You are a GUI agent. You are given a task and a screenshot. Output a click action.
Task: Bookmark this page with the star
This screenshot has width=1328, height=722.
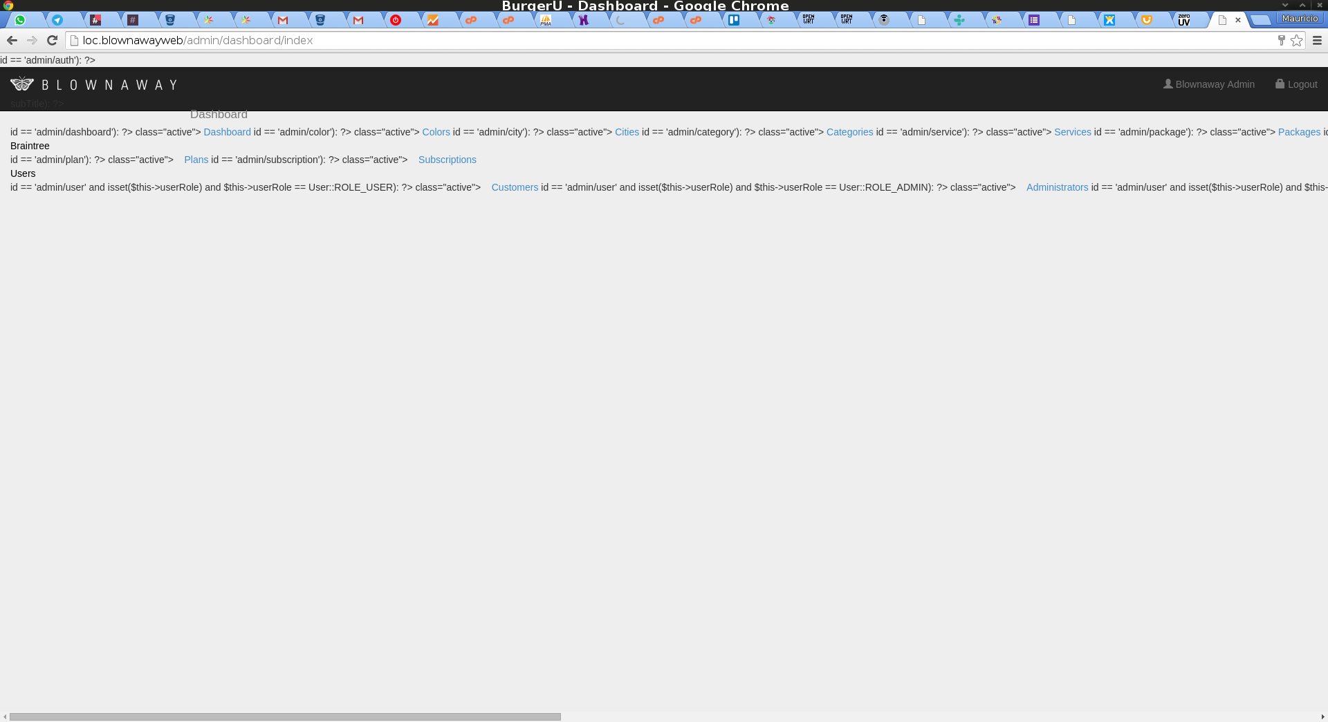pos(1297,40)
